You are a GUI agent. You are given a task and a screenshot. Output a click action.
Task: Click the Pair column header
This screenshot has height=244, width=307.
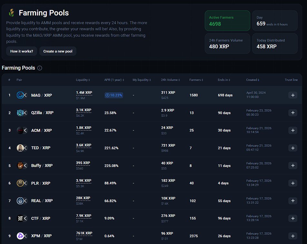click(19, 80)
